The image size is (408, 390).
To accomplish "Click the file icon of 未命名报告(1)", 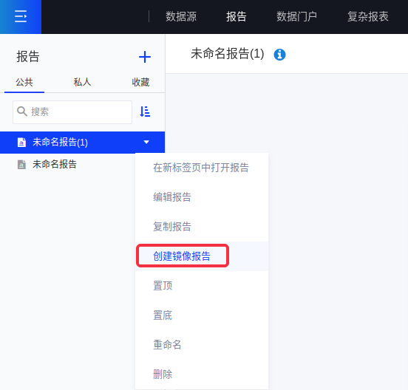I will pyautogui.click(x=21, y=143).
